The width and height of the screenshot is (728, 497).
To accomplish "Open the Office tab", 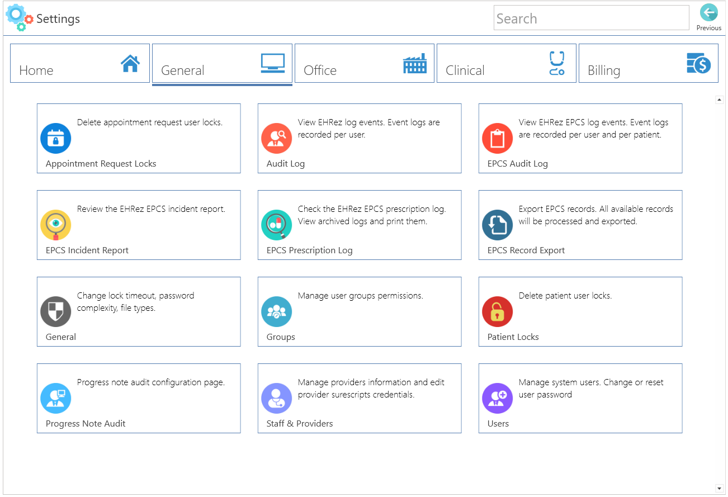I will 365,63.
